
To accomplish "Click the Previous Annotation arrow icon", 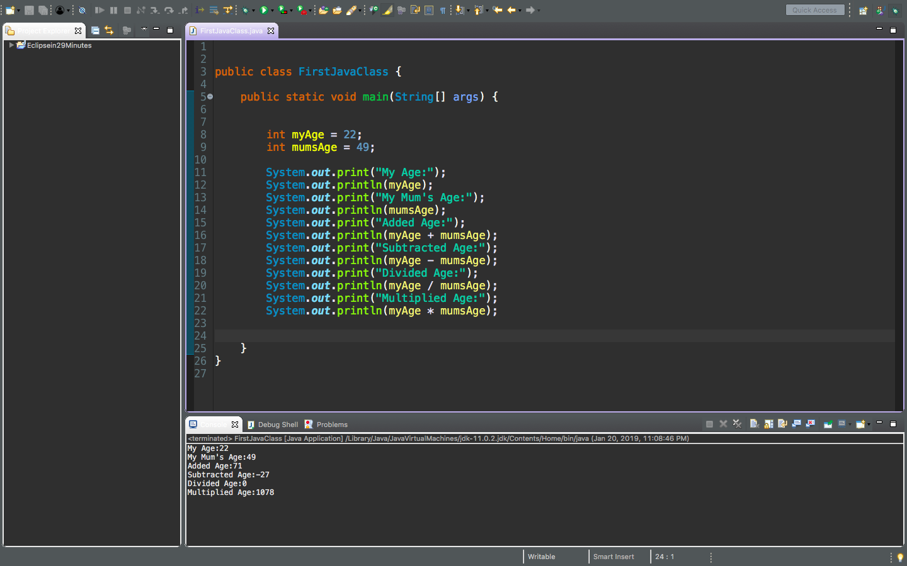I will tap(478, 10).
